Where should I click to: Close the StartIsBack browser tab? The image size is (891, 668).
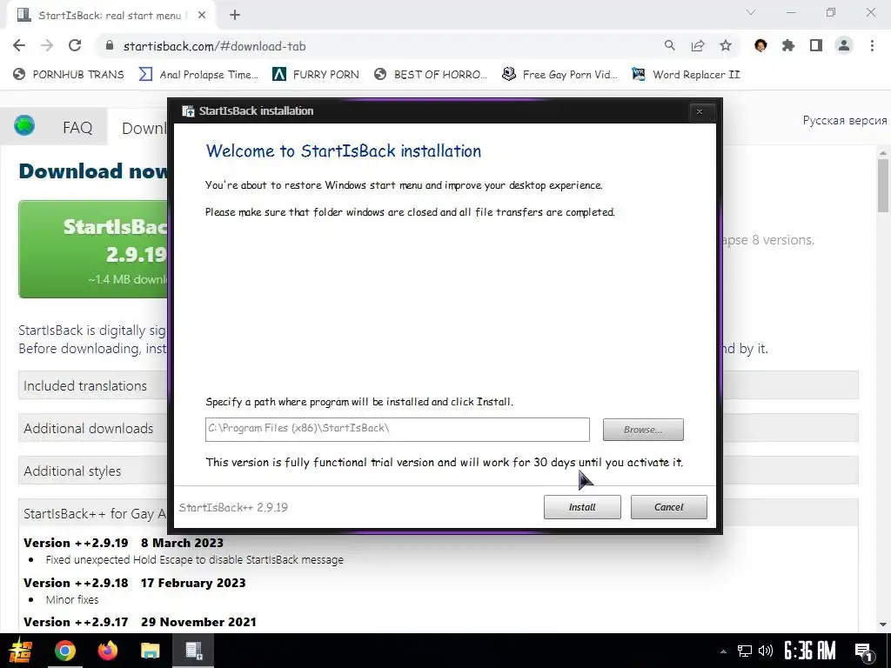202,16
